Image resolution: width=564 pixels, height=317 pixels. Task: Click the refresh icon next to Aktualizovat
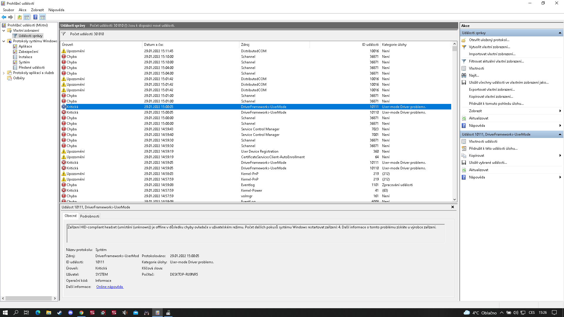pyautogui.click(x=464, y=118)
